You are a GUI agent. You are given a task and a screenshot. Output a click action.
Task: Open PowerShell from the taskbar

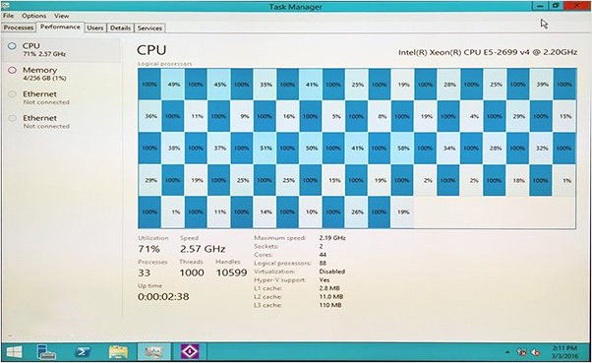click(83, 352)
